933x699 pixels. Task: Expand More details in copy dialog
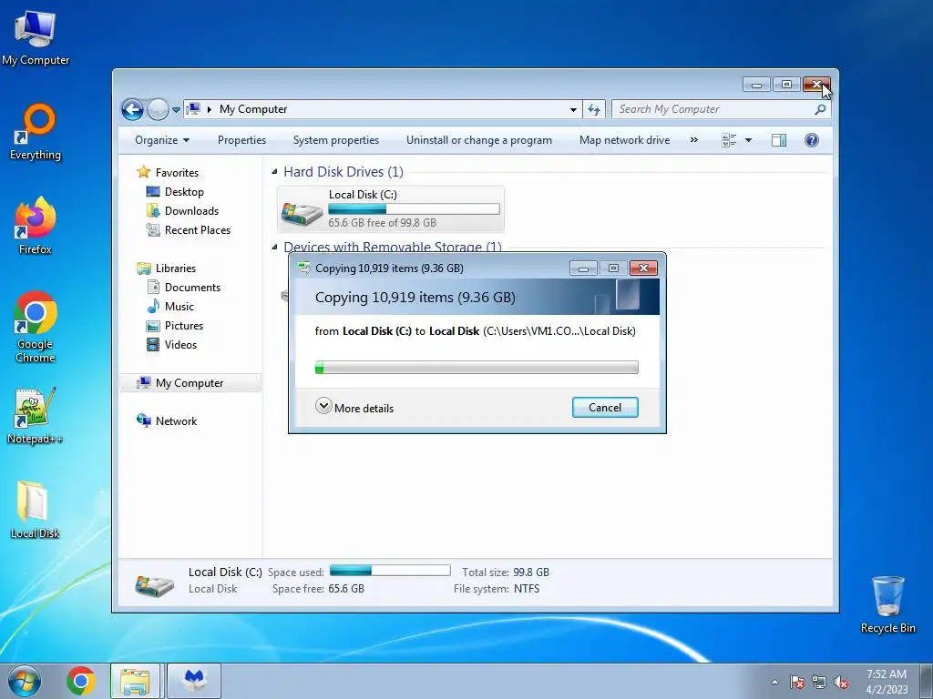[354, 408]
